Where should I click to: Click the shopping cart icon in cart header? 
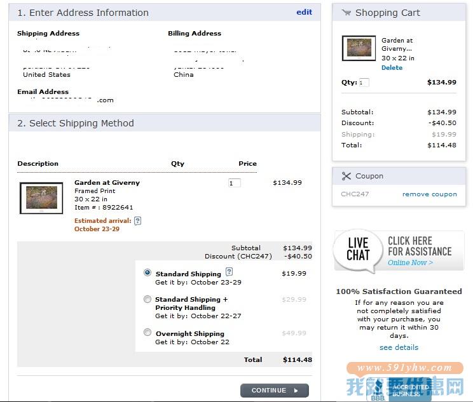[346, 13]
